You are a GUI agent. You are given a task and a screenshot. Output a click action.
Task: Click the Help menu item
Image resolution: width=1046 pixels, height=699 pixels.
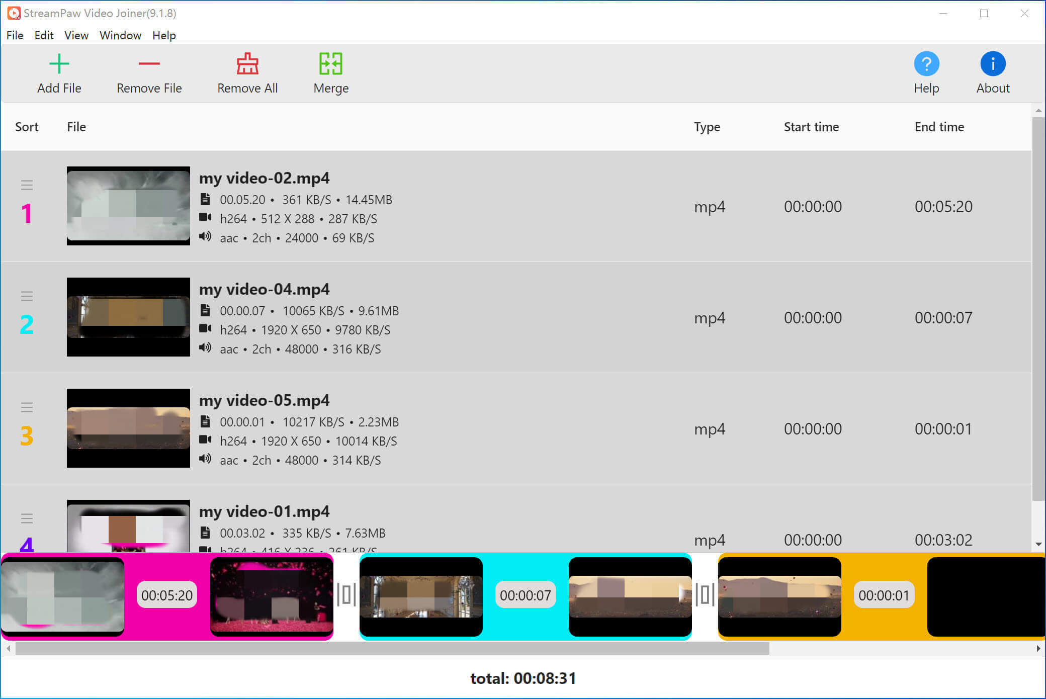tap(163, 35)
